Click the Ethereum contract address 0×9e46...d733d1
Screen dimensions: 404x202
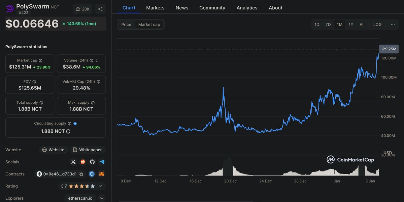click(60, 174)
